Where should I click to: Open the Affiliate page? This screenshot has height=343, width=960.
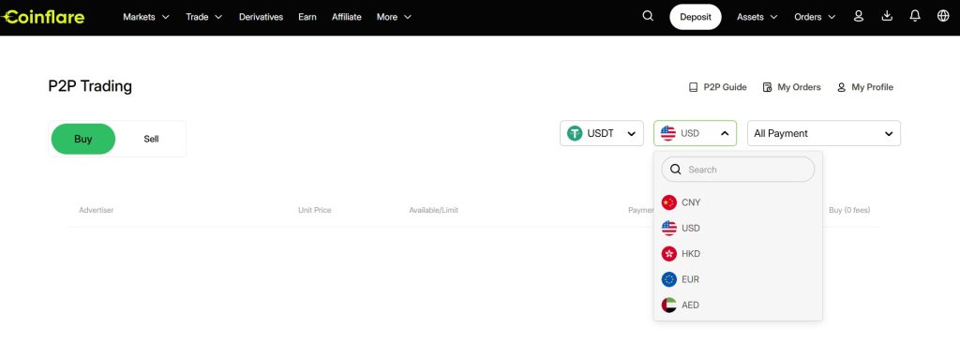coord(347,17)
